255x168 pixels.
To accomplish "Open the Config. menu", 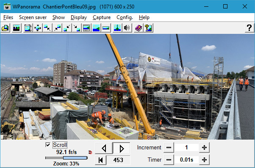I will tap(125, 17).
